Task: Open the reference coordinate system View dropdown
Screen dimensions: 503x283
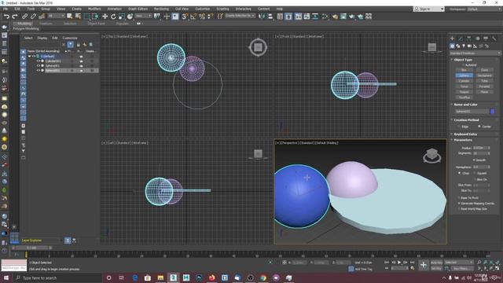Action: (x=143, y=16)
